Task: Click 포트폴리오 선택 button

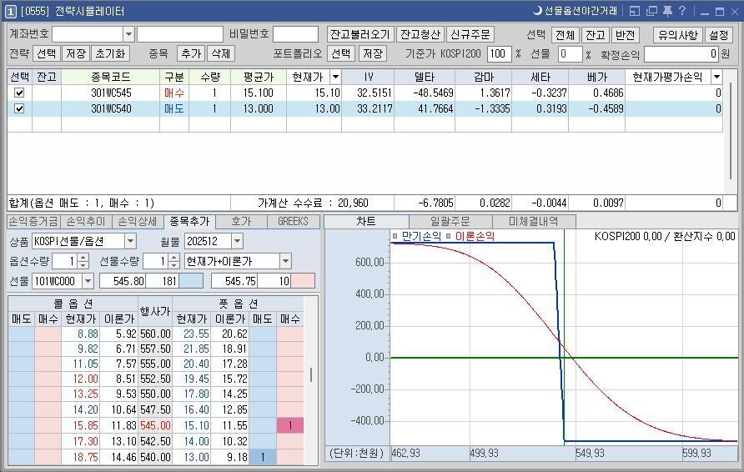Action: (x=340, y=53)
